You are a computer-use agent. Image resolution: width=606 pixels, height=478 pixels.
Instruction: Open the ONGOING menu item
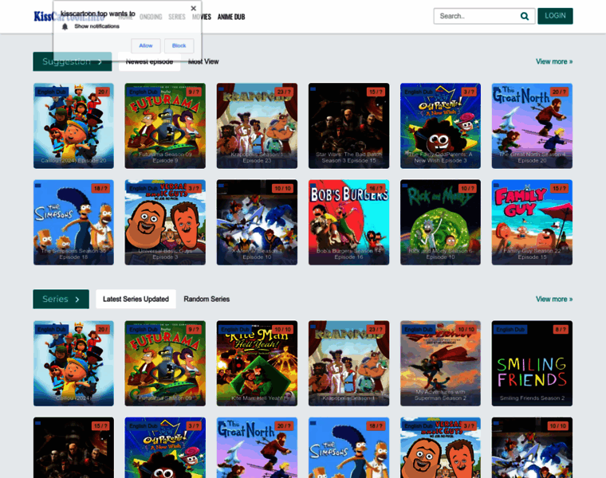(x=151, y=17)
